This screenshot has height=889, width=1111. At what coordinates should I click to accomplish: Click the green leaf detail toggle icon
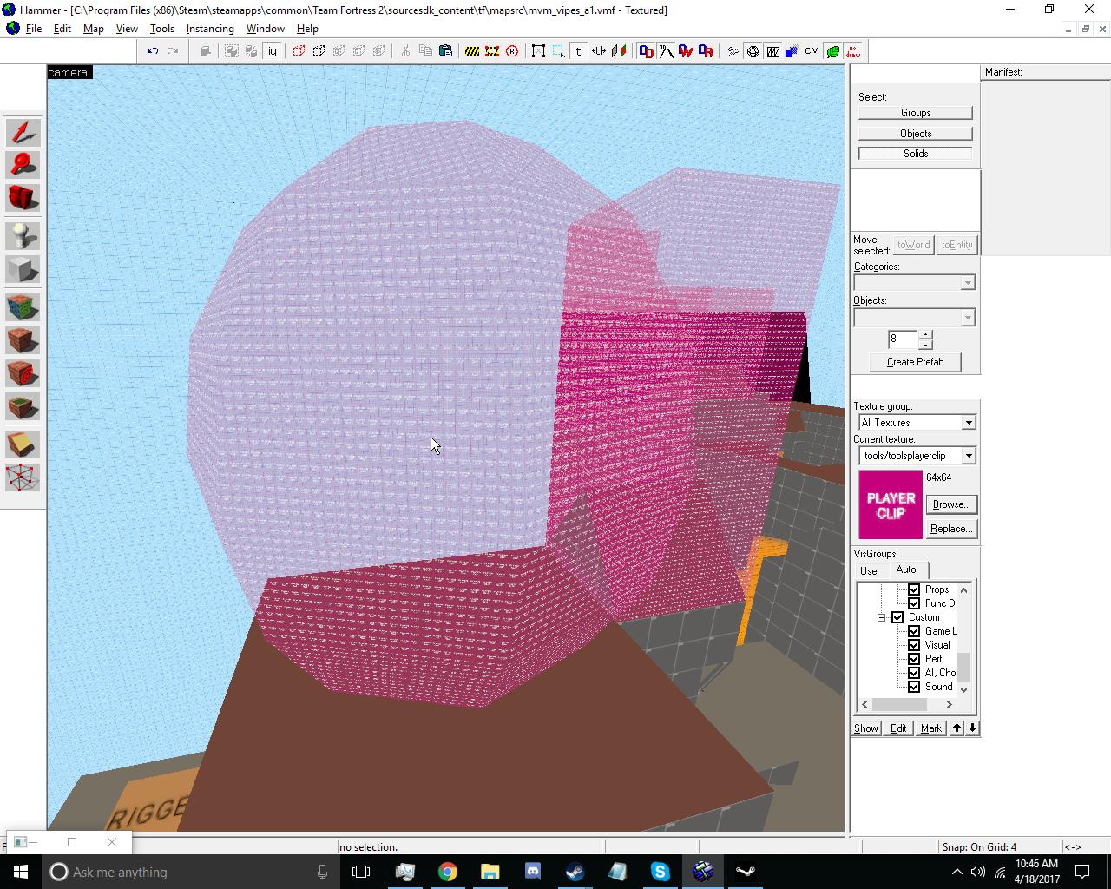(x=833, y=51)
